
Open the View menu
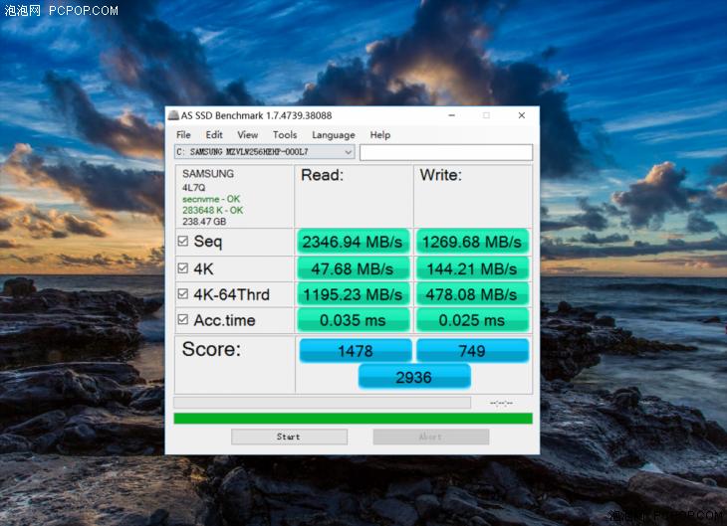pos(247,135)
